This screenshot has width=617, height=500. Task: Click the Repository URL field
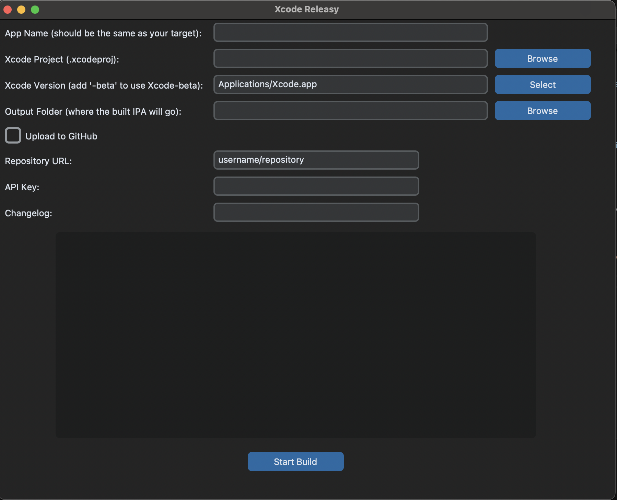316,160
